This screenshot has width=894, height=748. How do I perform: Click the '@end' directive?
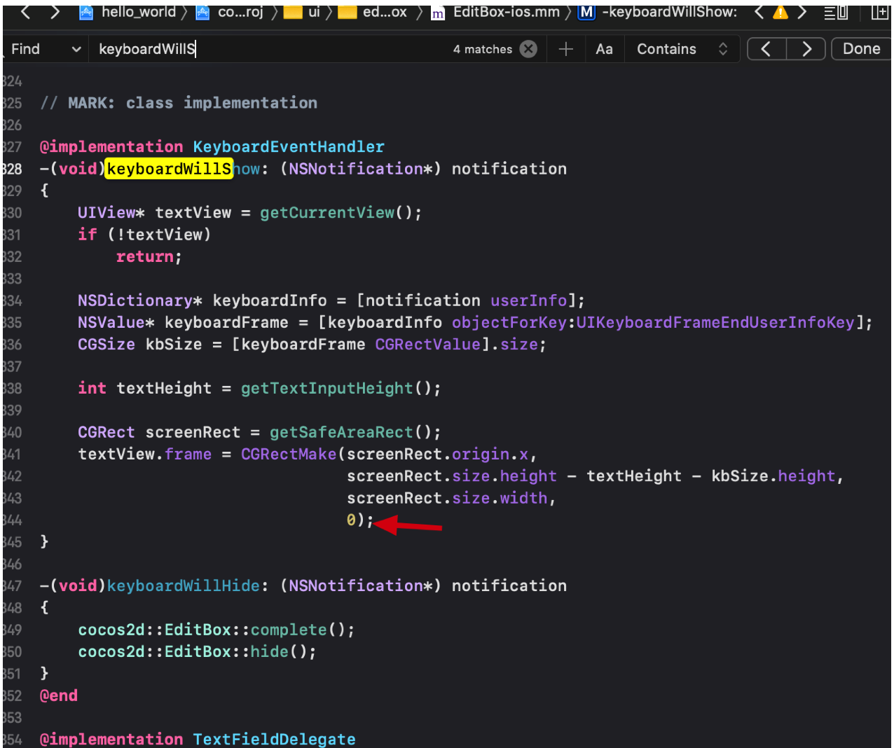point(59,695)
